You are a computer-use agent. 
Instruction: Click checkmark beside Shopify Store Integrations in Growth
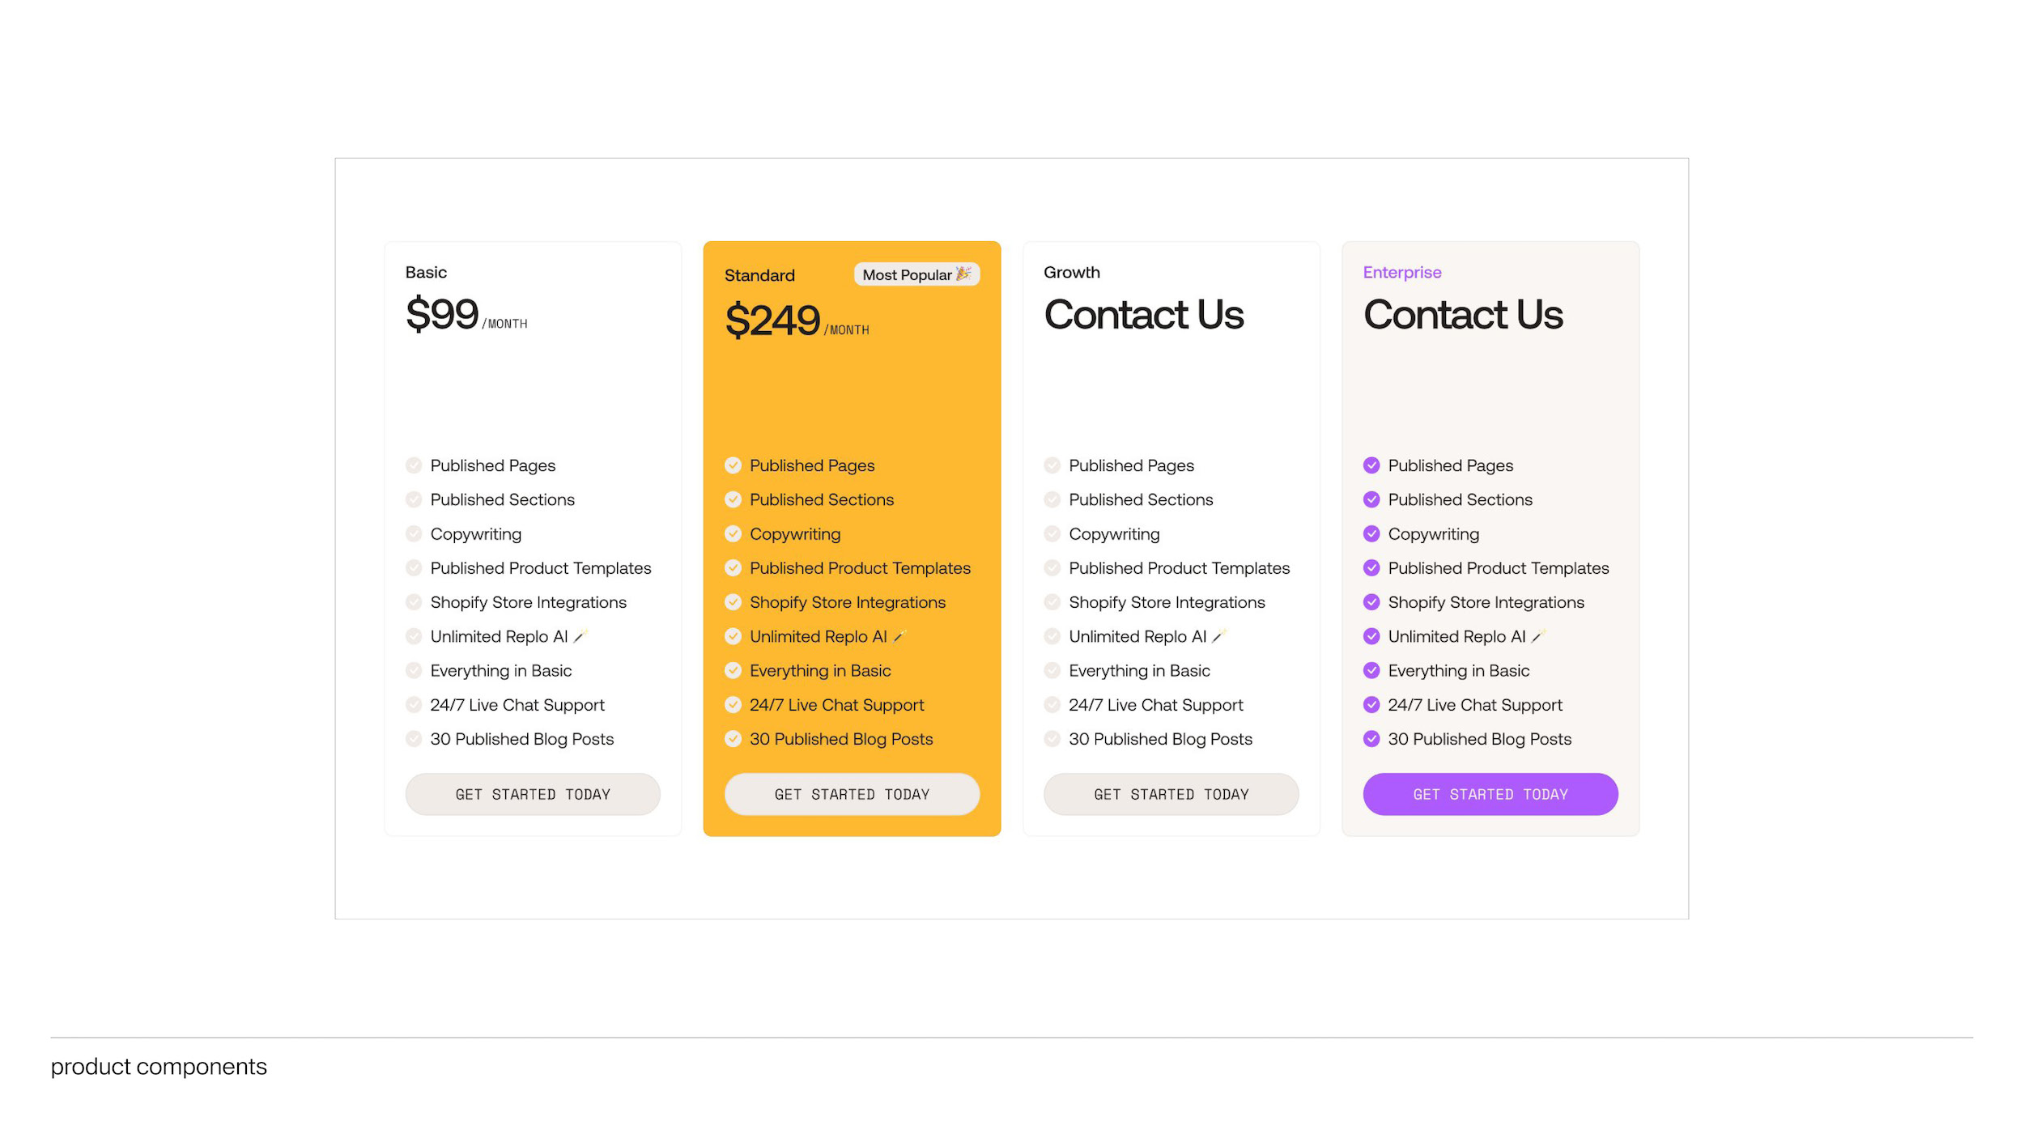(1052, 602)
